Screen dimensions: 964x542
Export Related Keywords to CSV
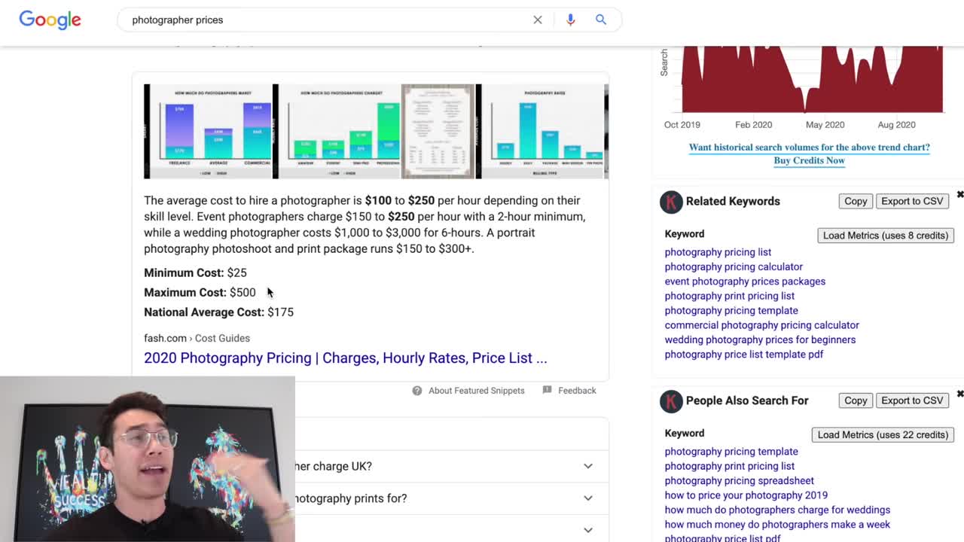point(912,201)
